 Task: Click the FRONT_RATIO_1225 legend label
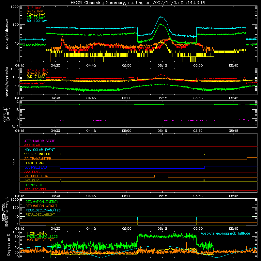42,237
